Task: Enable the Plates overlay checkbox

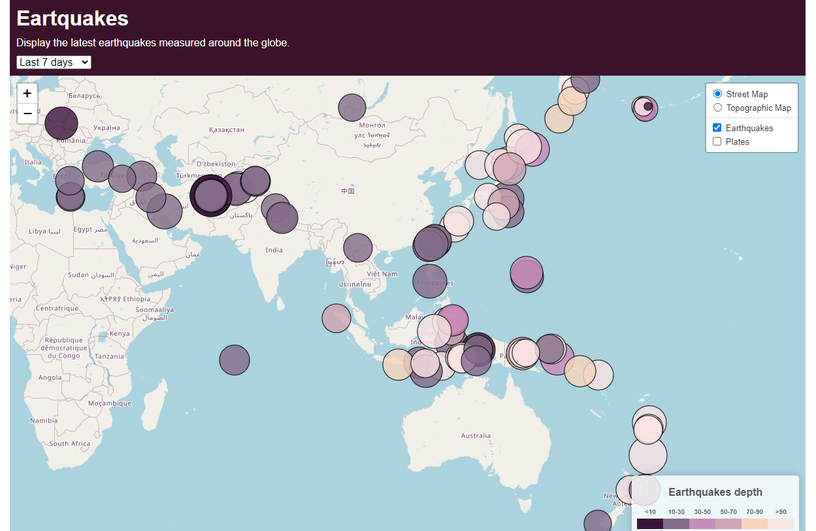Action: 717,142
